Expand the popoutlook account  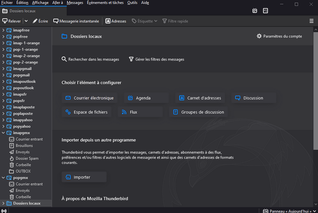coord(3,88)
